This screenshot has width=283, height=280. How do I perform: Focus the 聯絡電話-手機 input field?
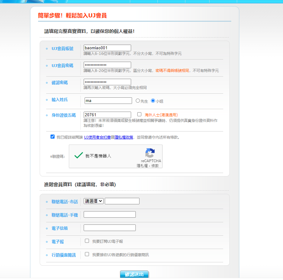pyautogui.click(x=110, y=215)
